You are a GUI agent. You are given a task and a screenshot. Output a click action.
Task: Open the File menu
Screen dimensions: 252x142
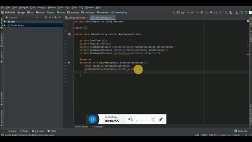(x=2, y=7)
